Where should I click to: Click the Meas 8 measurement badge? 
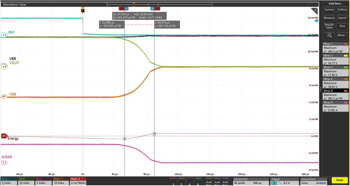[335, 95]
